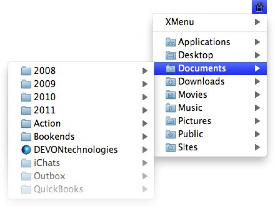Click the Movies folder icon

(x=170, y=95)
